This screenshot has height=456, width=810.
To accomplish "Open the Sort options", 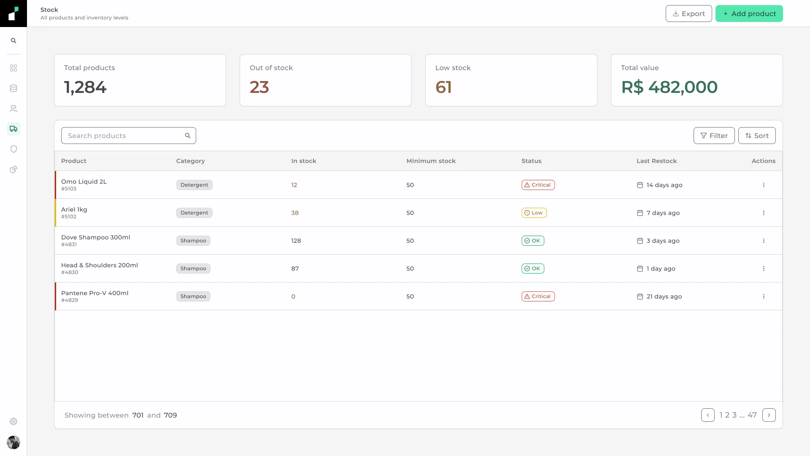I will 757,136.
